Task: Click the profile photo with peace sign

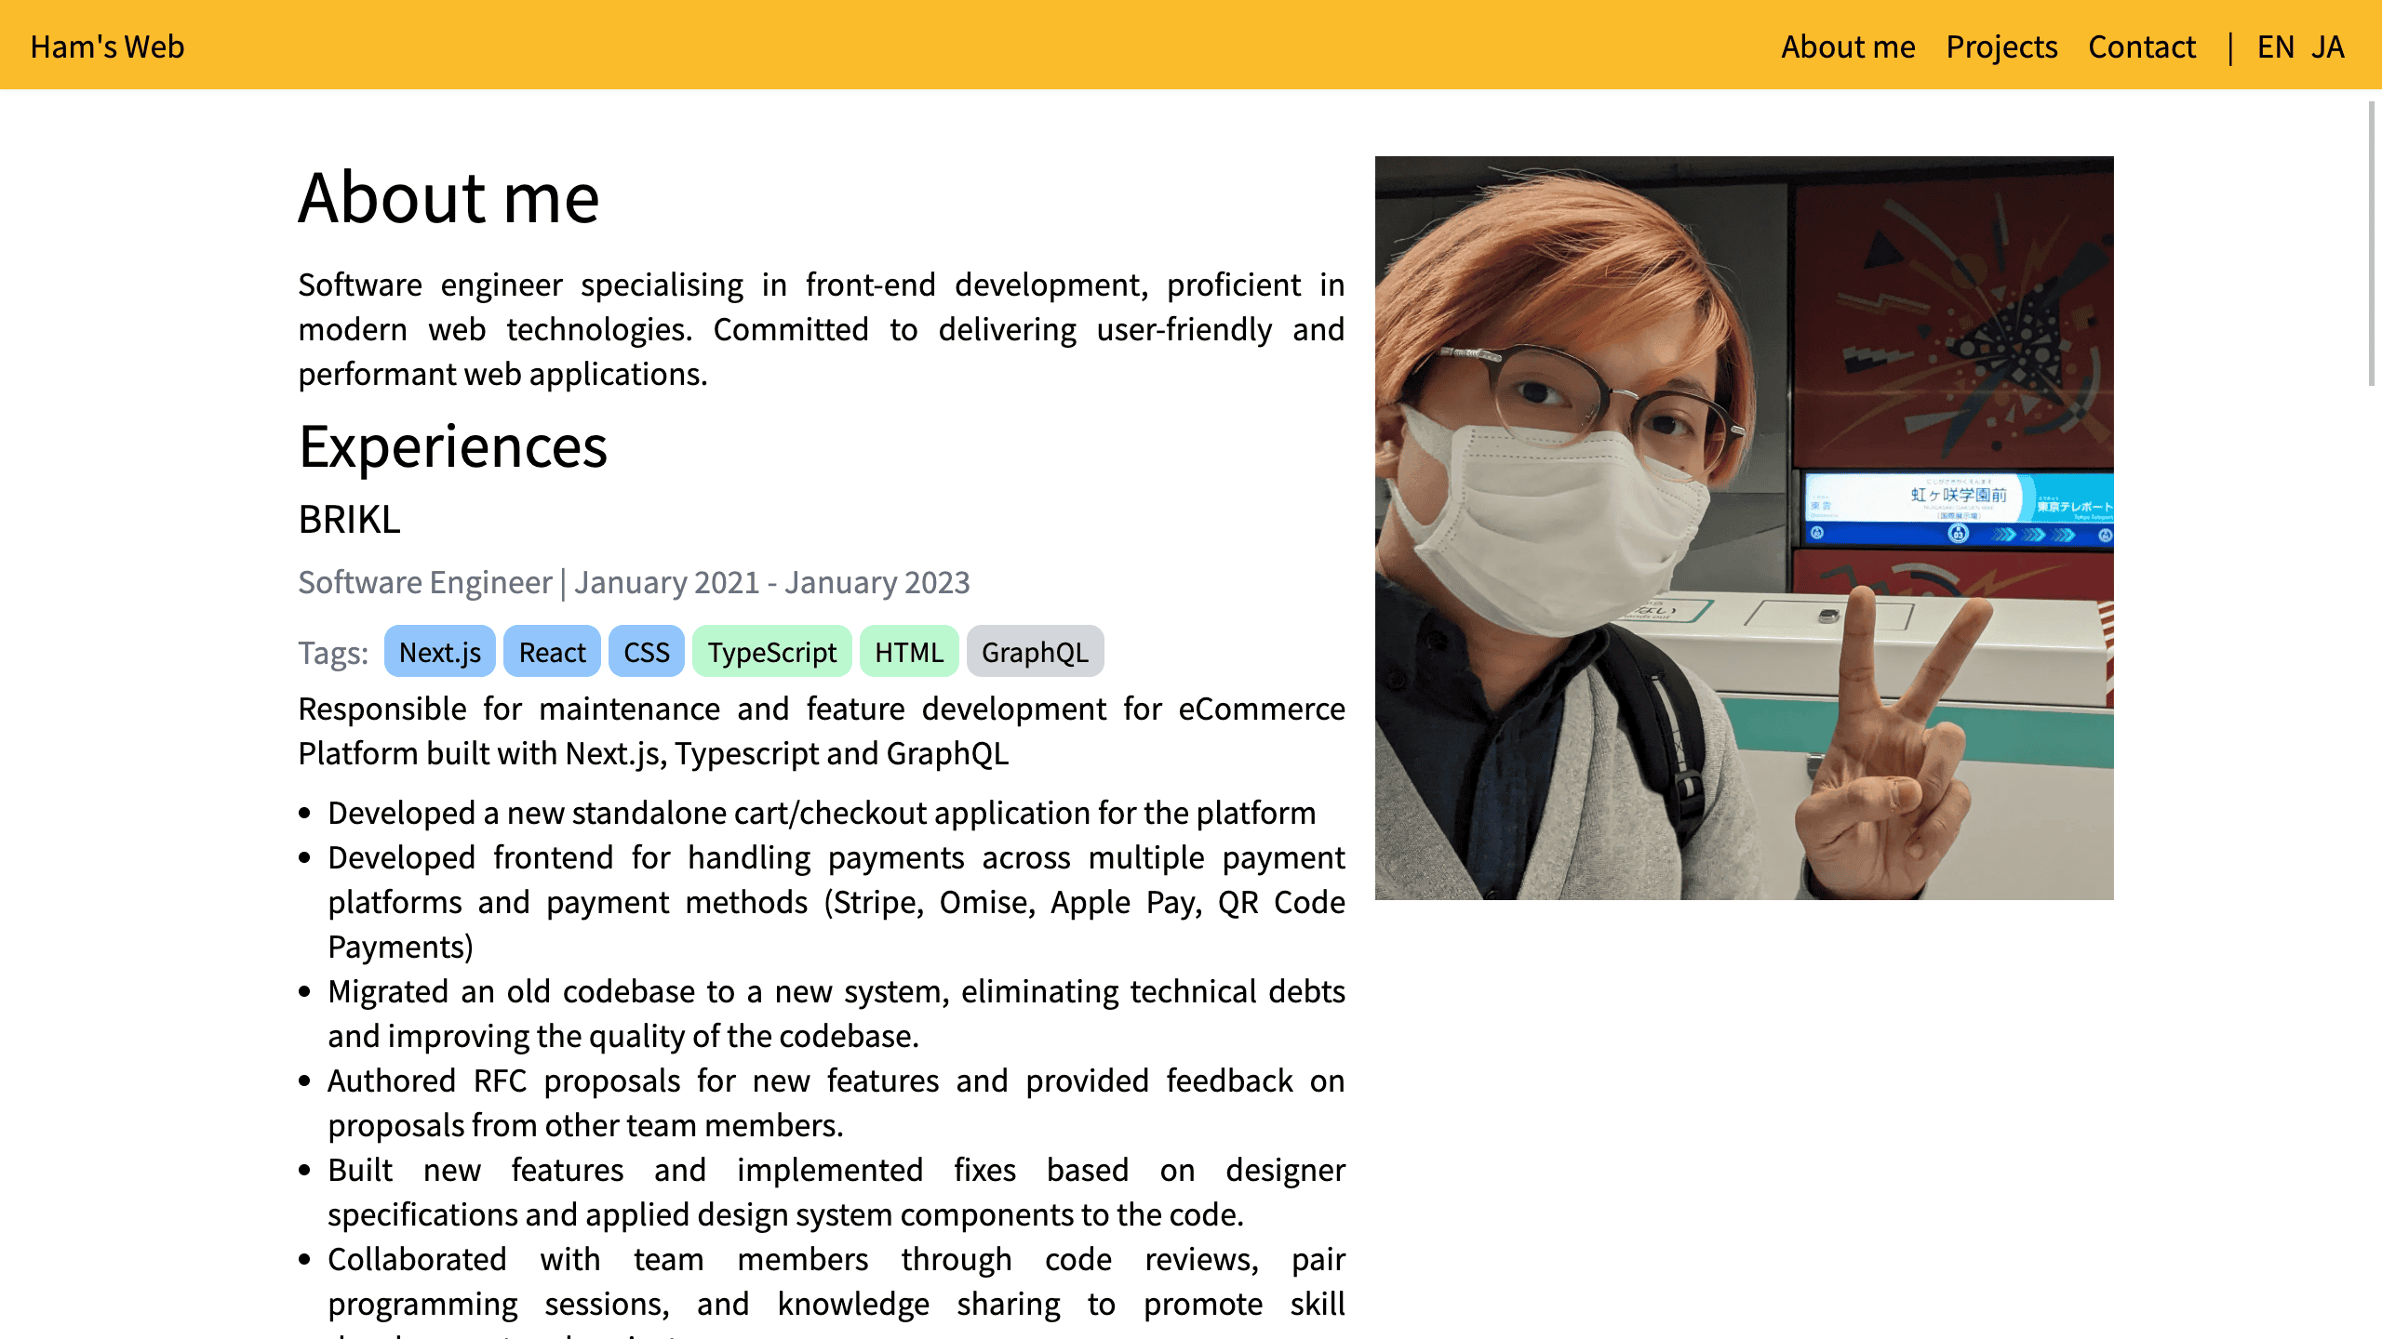Action: pyautogui.click(x=1745, y=527)
